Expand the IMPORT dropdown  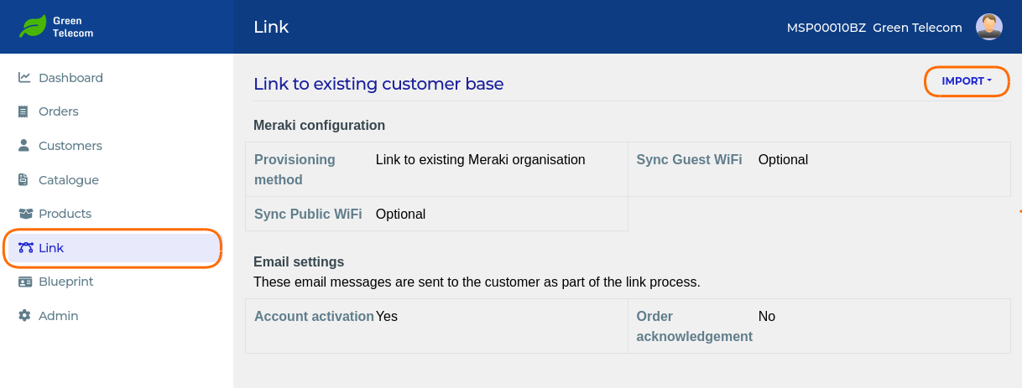(967, 81)
